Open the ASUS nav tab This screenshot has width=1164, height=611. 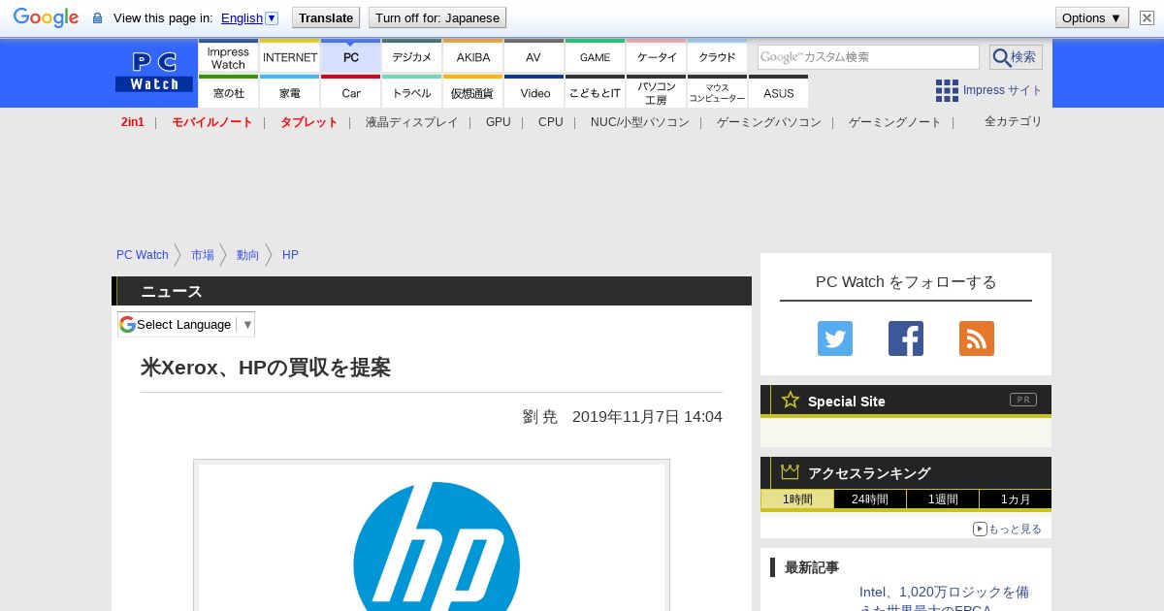click(779, 92)
